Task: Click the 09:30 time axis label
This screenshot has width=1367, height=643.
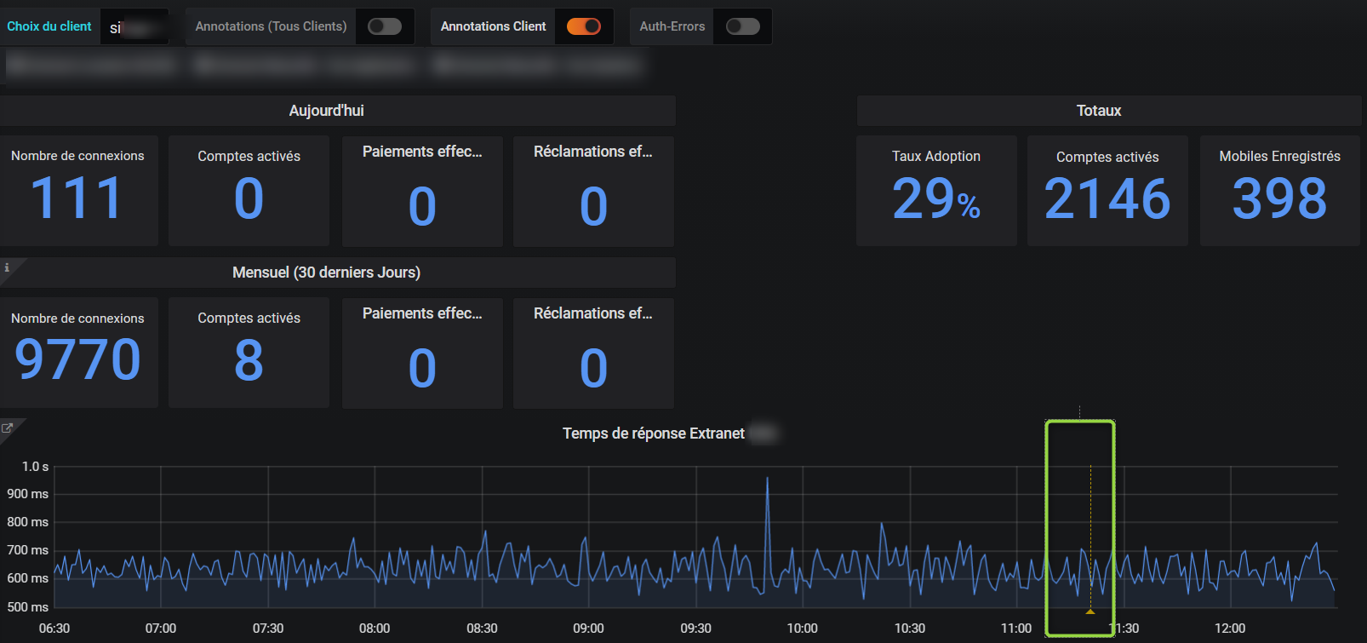Action: pos(695,629)
